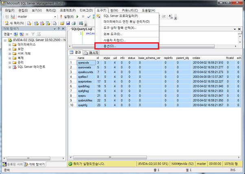Expand the 복제 folder node
The height and width of the screenshot is (174, 245).
coord(10,58)
